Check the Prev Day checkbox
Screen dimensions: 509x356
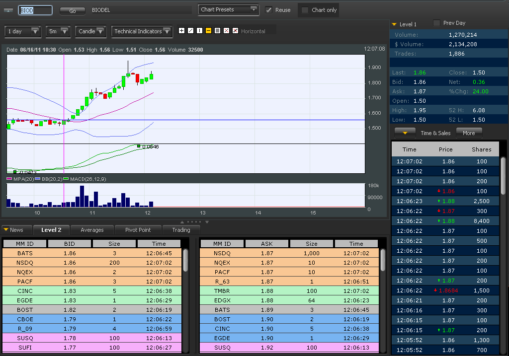(436, 23)
